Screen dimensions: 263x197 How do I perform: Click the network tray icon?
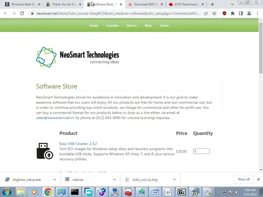point(224,192)
